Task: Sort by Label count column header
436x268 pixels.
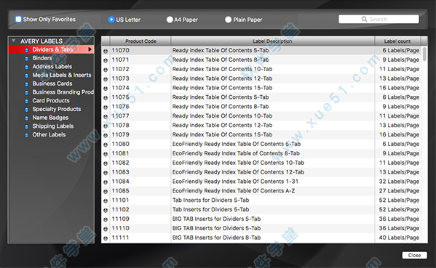Action: tap(397, 41)
